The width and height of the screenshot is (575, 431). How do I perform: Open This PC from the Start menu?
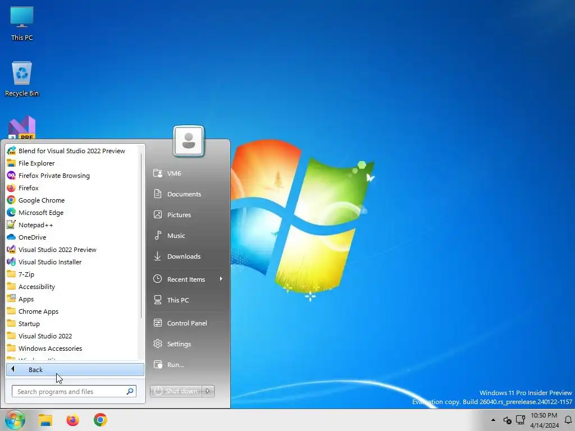[189, 300]
